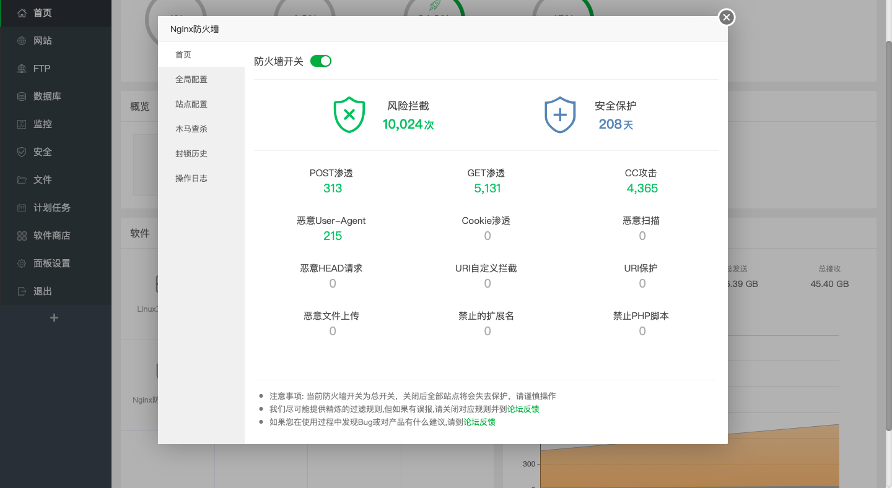Open 面板设置 menu item
The height and width of the screenshot is (488, 892).
pyautogui.click(x=56, y=263)
